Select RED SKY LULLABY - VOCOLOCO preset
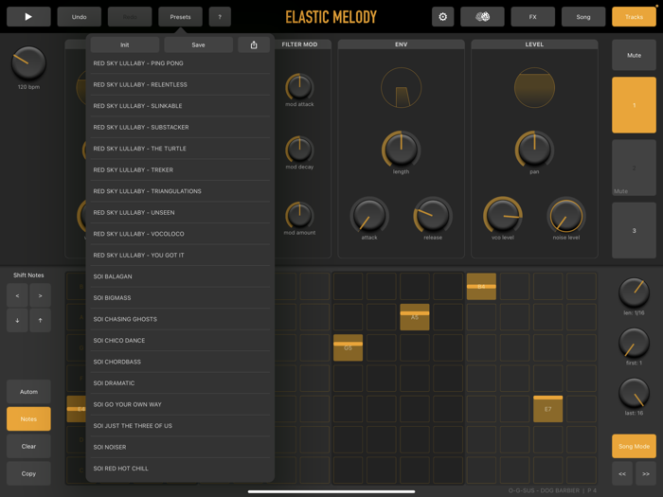The width and height of the screenshot is (663, 497). coord(180,234)
